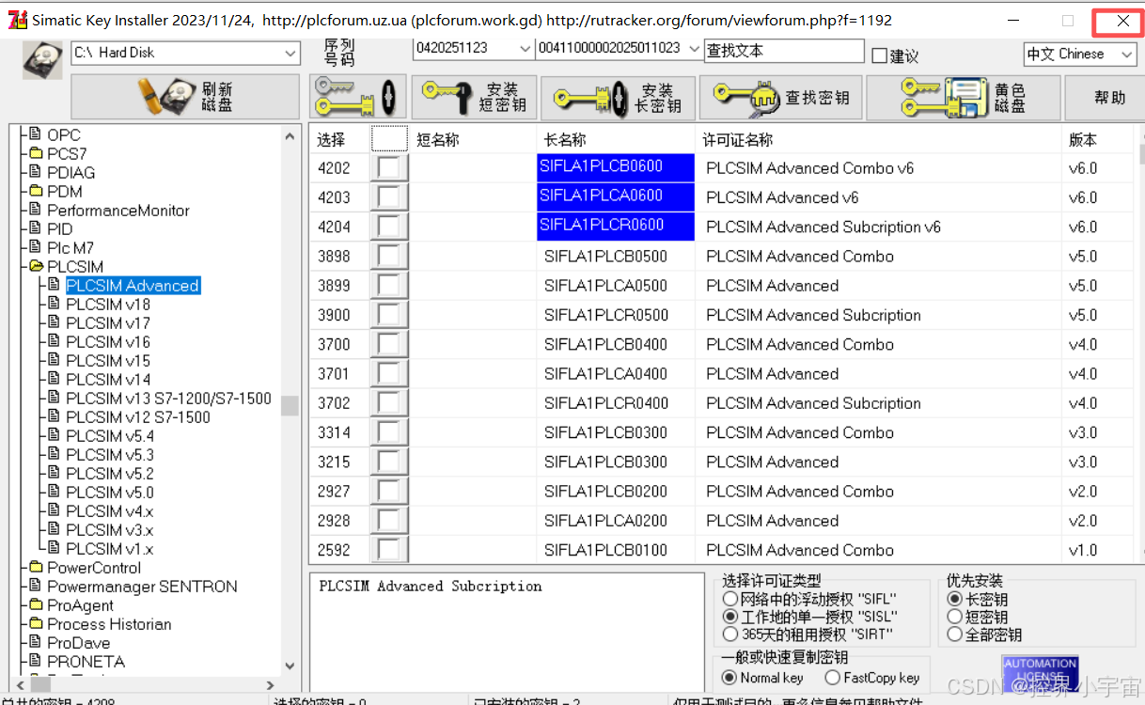The height and width of the screenshot is (705, 1145).
Task: Open the 中文 Chinese language dropdown
Action: point(1127,55)
